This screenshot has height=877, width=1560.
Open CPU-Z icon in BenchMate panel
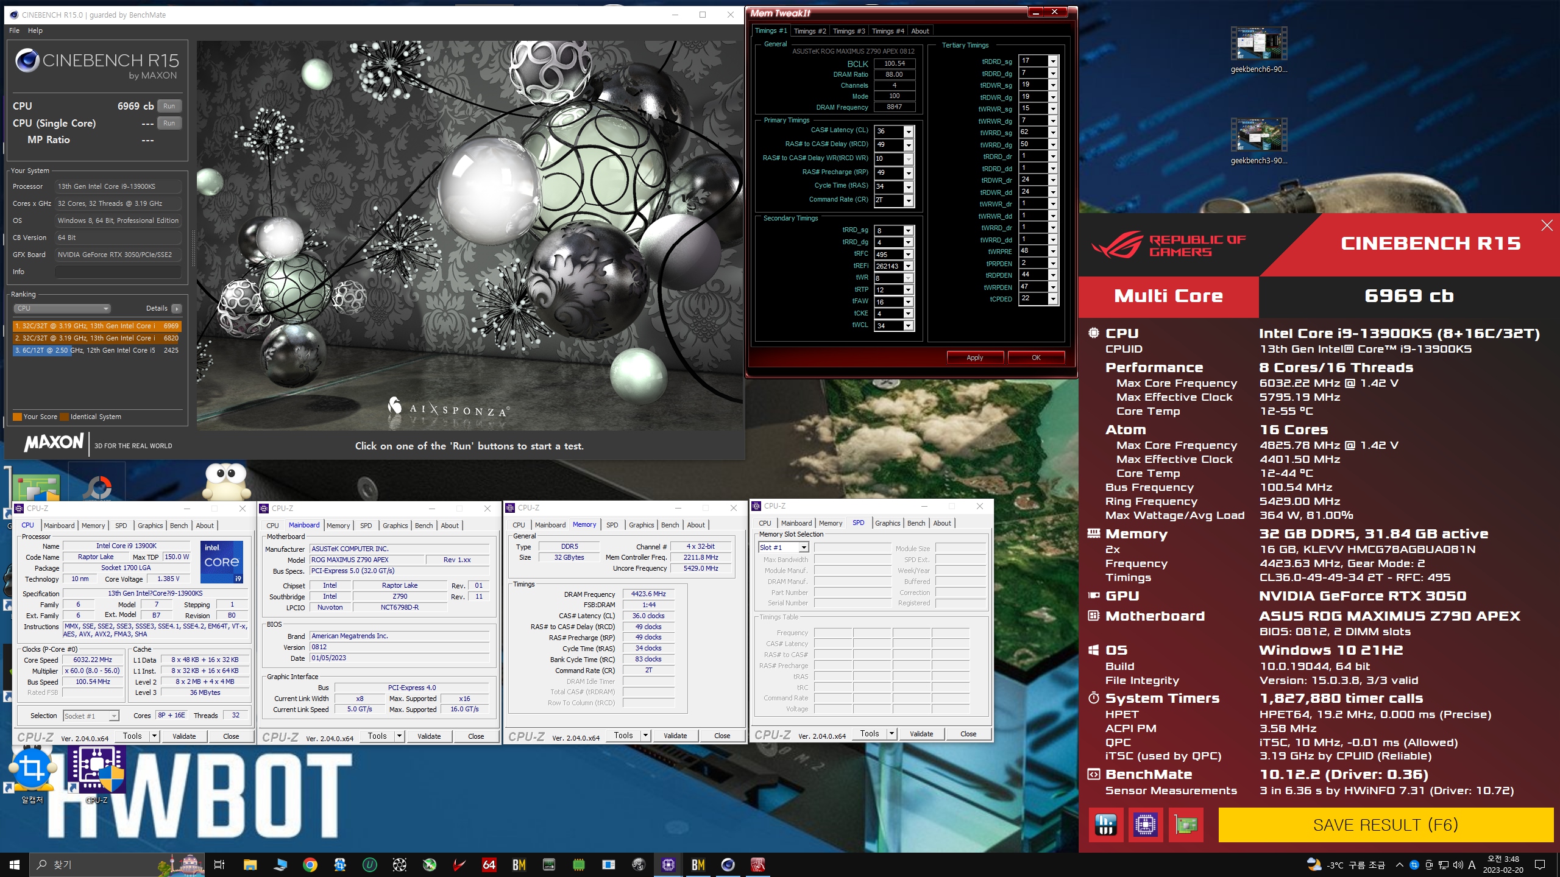1146,825
